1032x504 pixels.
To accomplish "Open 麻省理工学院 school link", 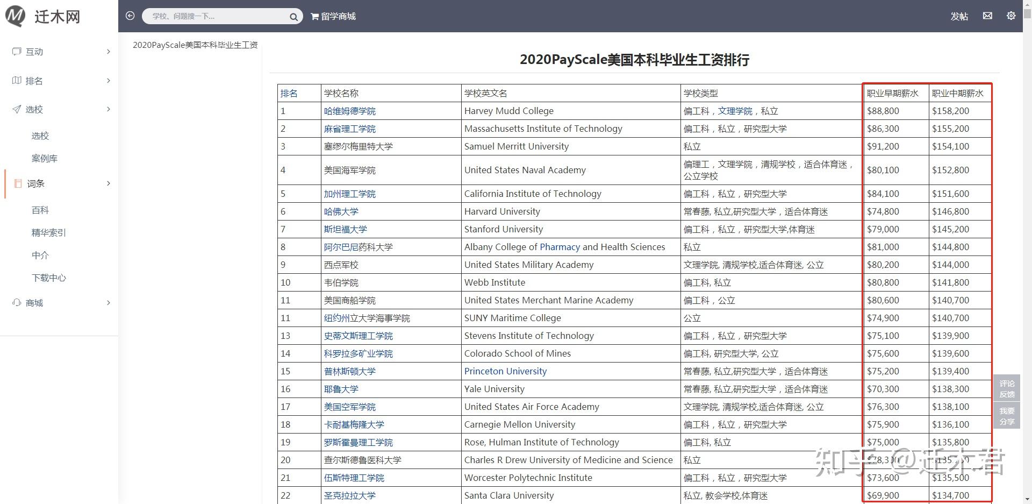I will pos(350,129).
